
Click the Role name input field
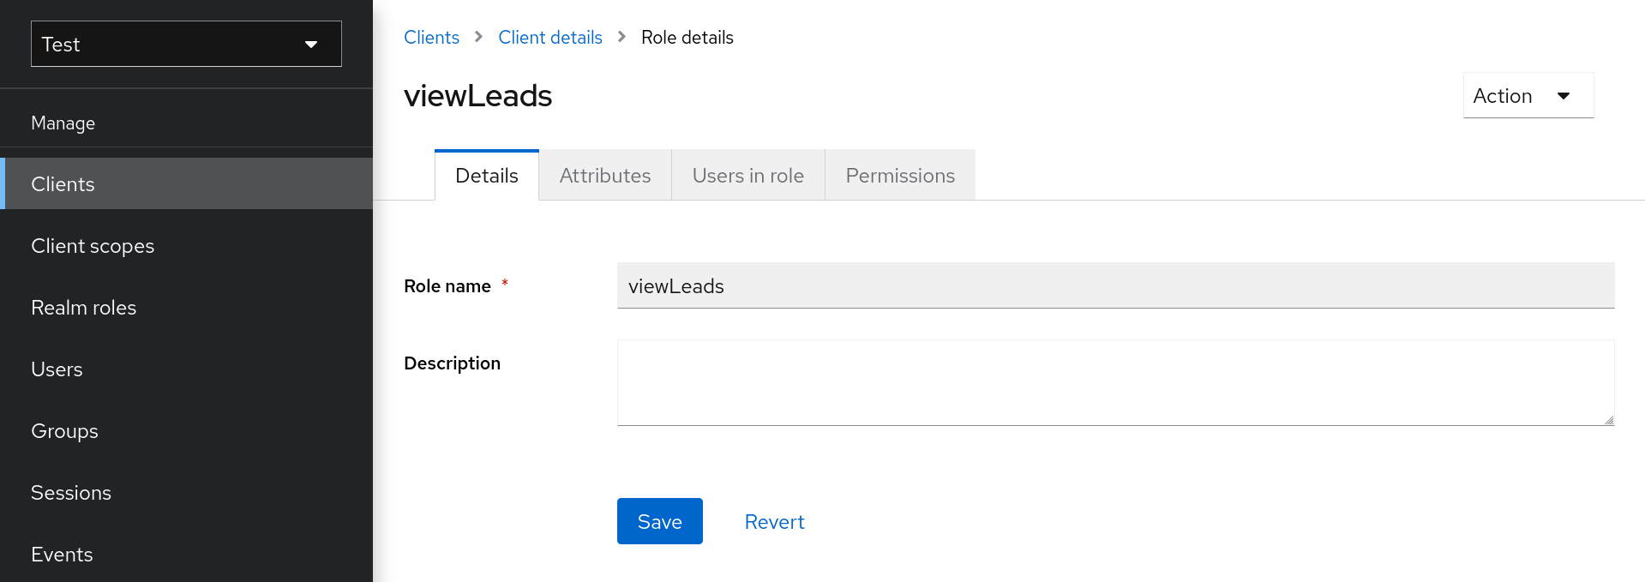(x=1115, y=285)
